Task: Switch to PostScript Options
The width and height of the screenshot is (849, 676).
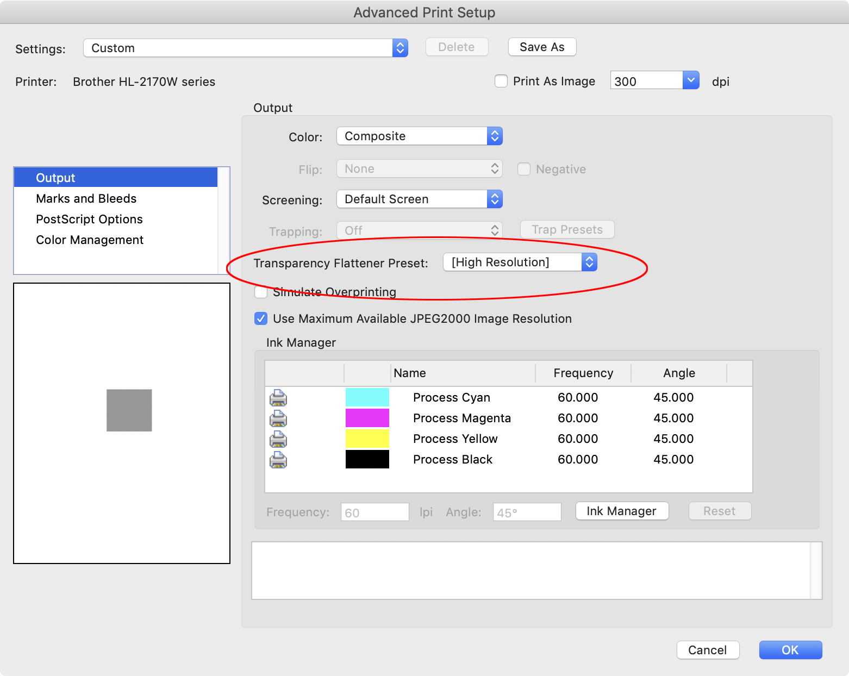Action: click(89, 219)
